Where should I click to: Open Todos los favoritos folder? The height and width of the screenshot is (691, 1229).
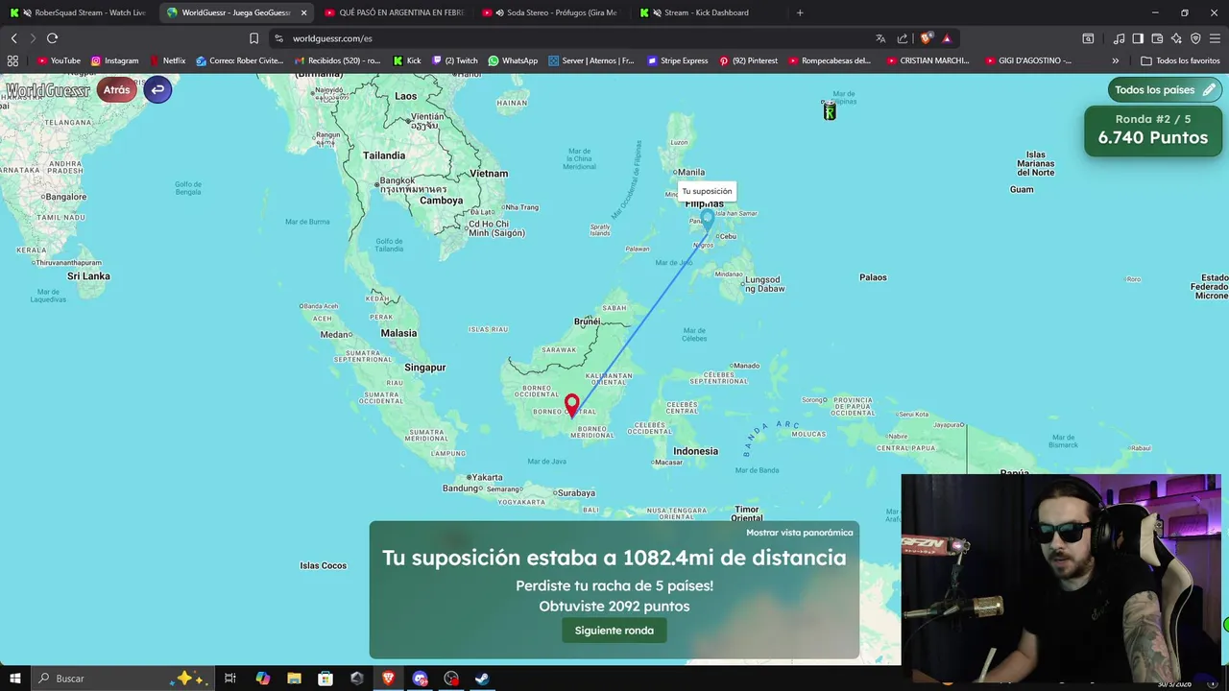tap(1180, 60)
